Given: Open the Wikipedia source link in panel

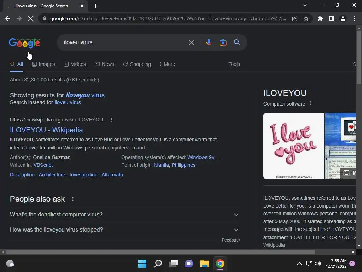Looking at the screenshot, I should click(274, 245).
